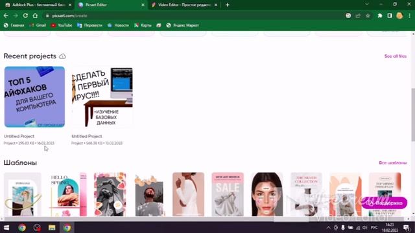
Task: Select the white dress template
Action: click(189, 194)
